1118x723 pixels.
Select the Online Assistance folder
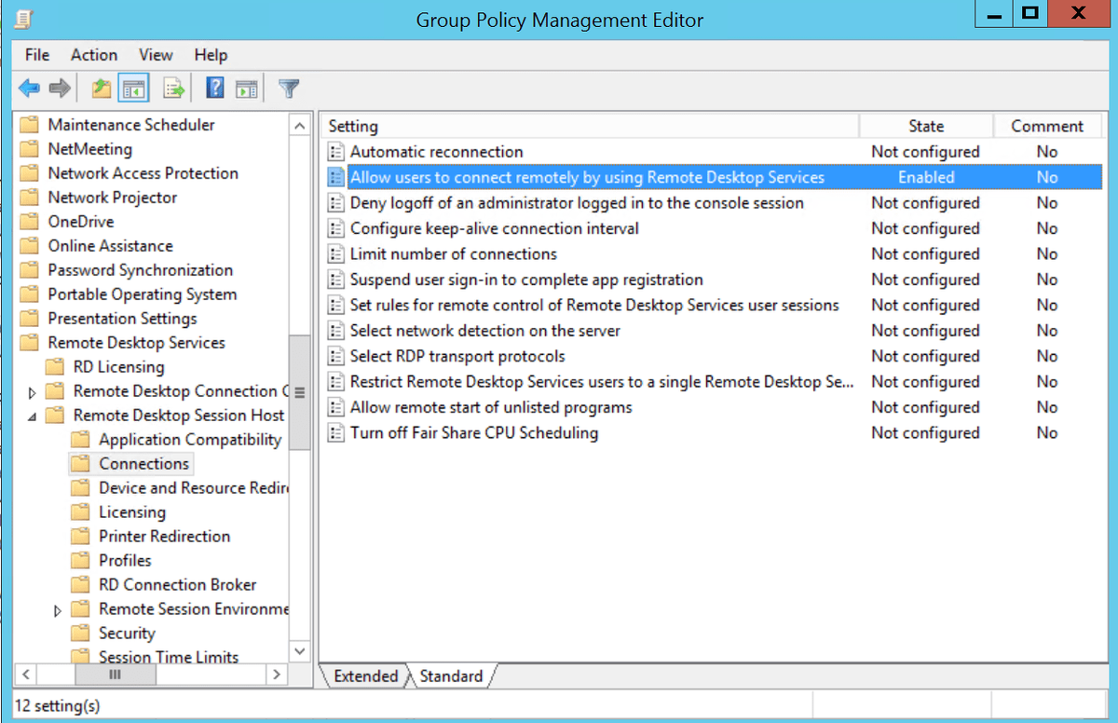point(110,246)
